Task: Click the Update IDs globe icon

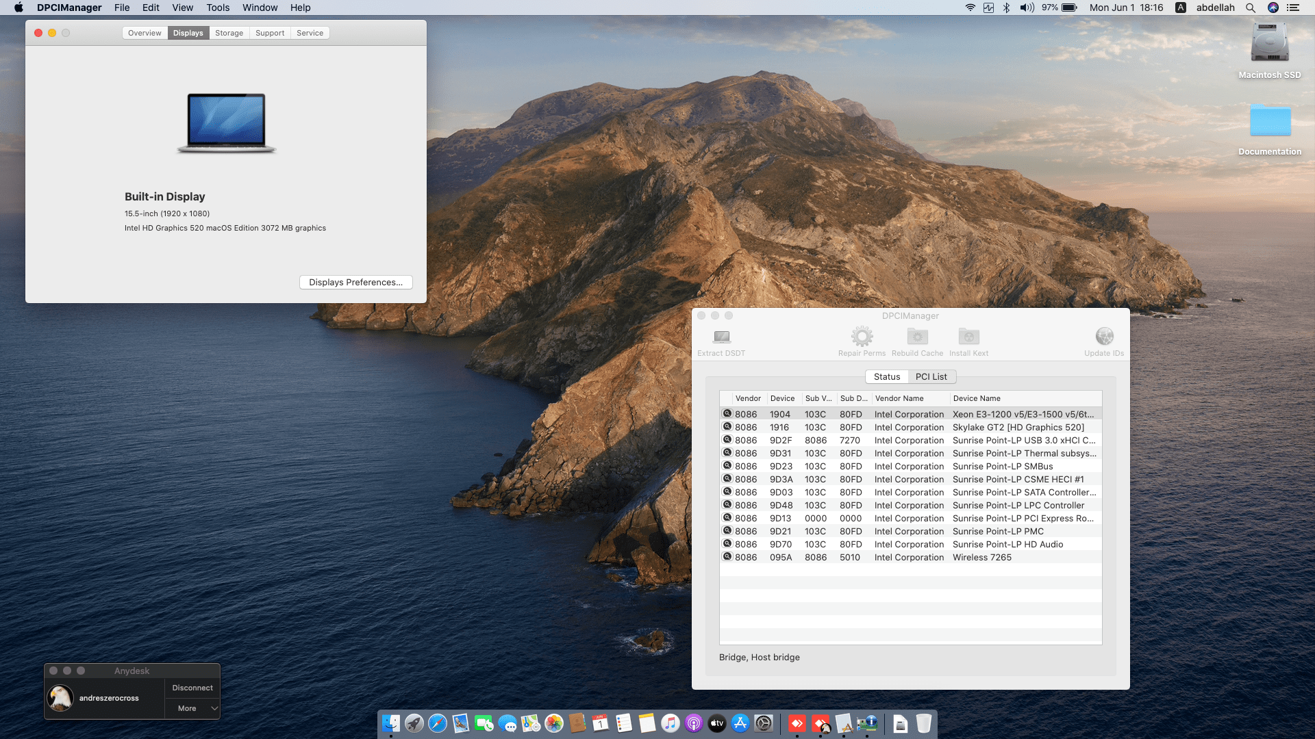Action: pos(1104,337)
